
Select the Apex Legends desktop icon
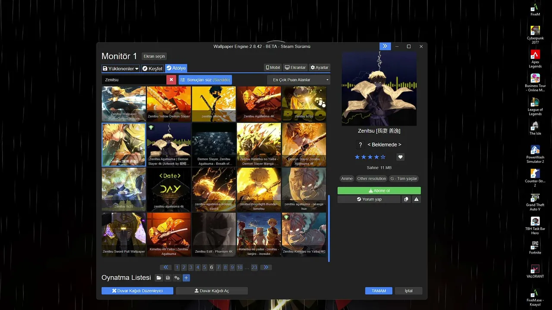[x=535, y=59]
